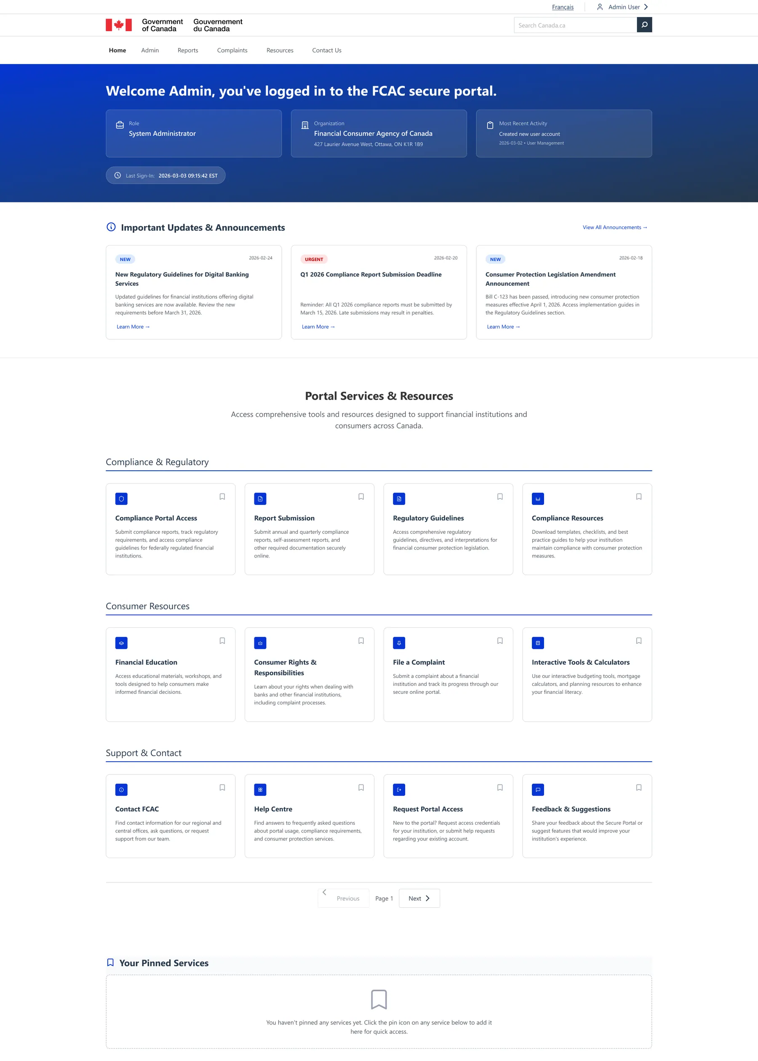Bookmark the Contact FCAC card
Image resolution: width=758 pixels, height=1061 pixels.
click(x=222, y=788)
